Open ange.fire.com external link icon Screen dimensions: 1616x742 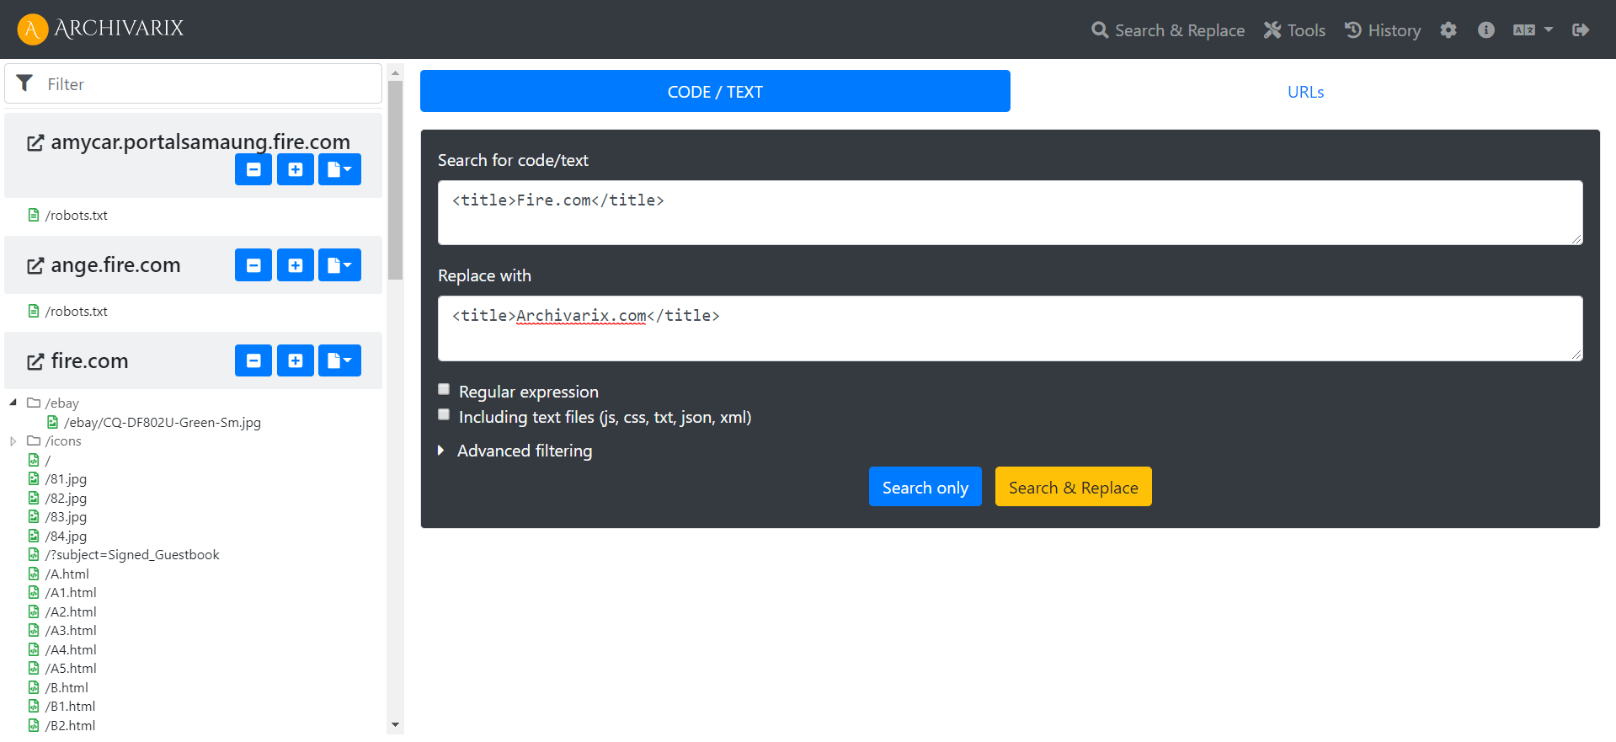[x=35, y=266]
